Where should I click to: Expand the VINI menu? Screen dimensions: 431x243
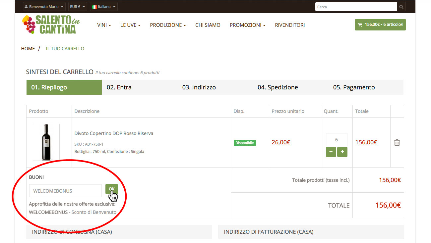104,25
